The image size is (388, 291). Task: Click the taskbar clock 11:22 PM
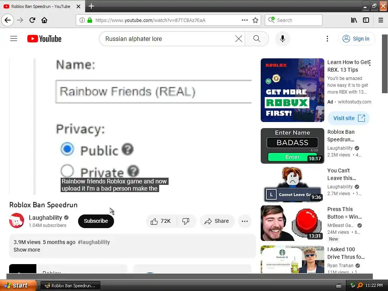click(x=374, y=285)
